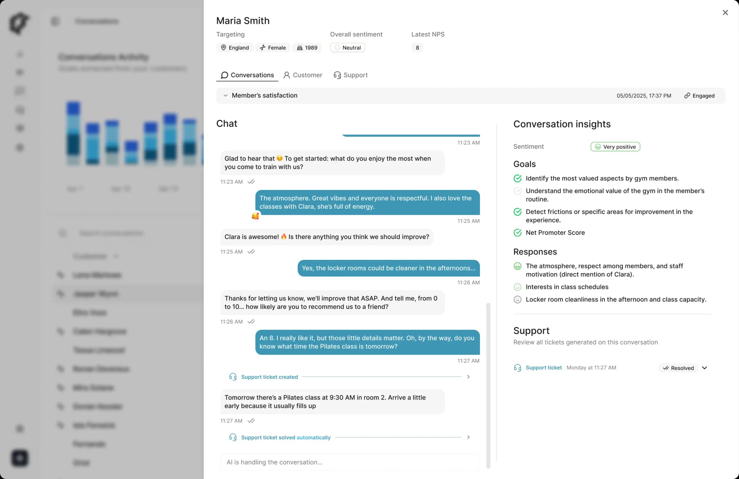Click the Neutral overall sentiment badge
The image size is (739, 479).
347,48
